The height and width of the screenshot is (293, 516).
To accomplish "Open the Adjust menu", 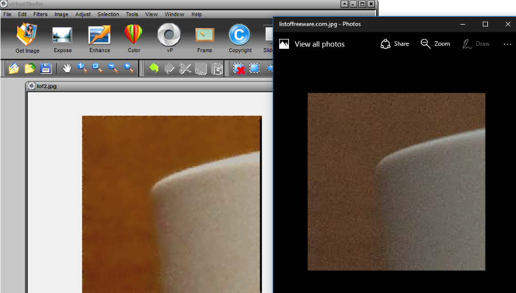I will point(83,14).
